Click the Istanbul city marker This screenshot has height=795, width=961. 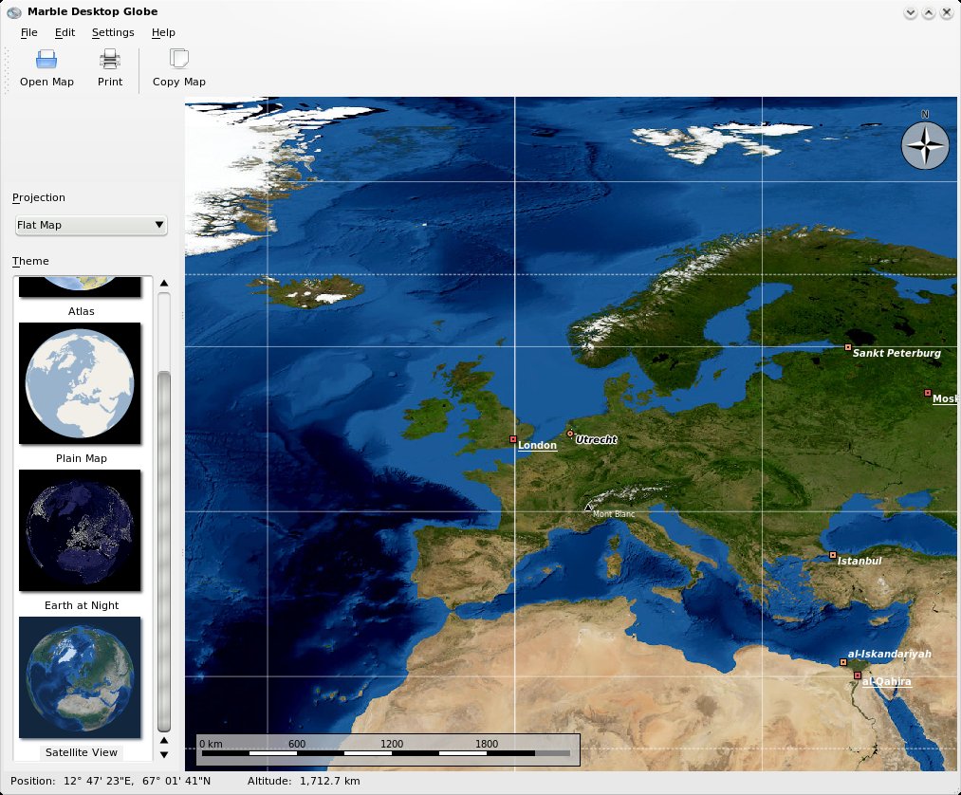(832, 555)
